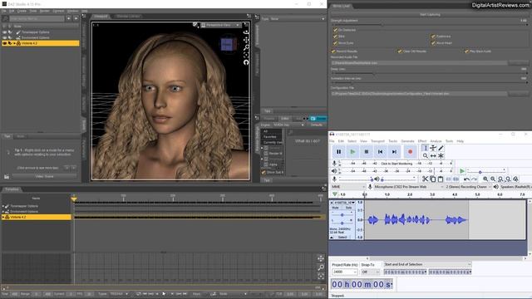Click the Silence audio icon in Audacity

tap(456, 179)
